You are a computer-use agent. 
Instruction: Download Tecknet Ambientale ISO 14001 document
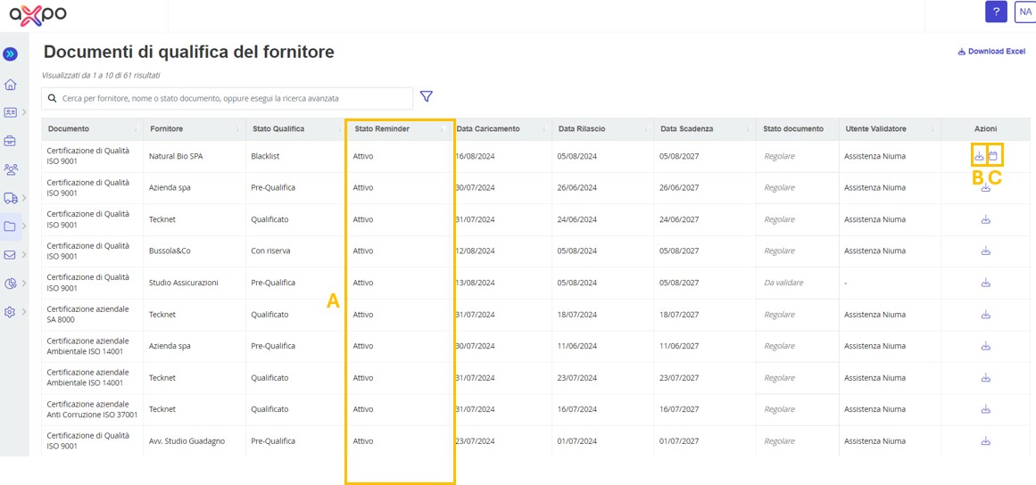986,377
